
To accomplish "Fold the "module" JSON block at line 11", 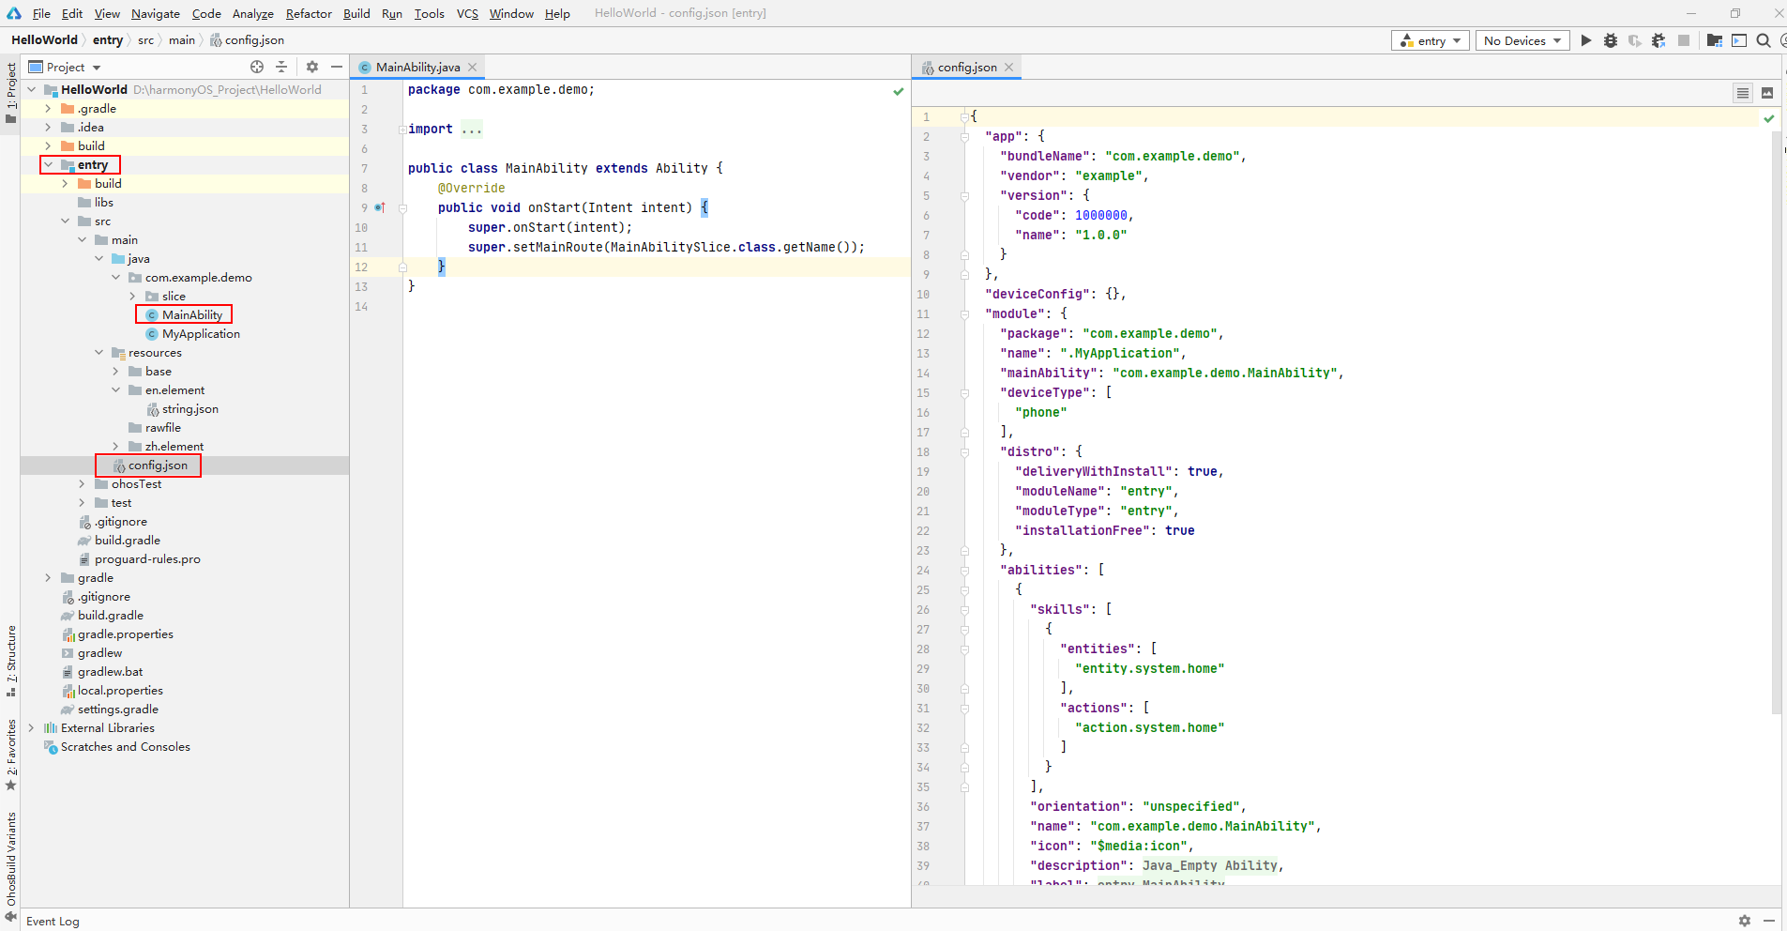I will pyautogui.click(x=964, y=313).
